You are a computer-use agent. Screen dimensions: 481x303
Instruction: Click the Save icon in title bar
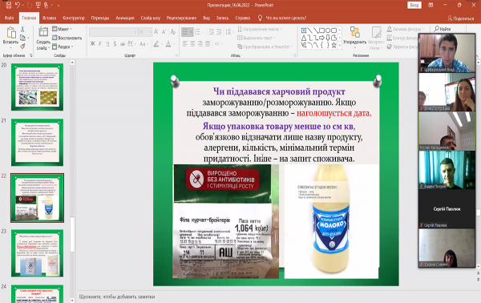click(8, 5)
